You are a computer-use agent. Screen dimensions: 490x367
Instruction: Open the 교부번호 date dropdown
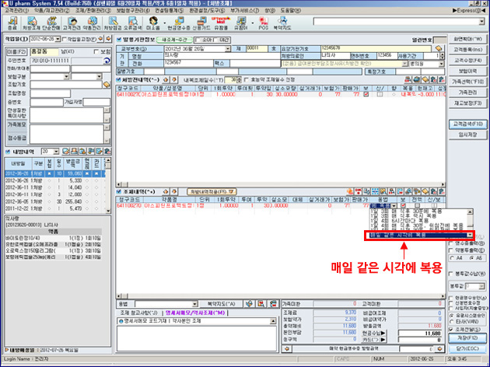(227, 49)
